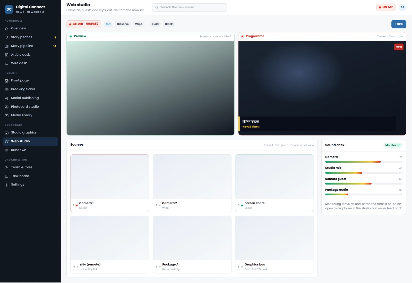Click the Programme lower-third name caption
This screenshot has height=283, width=412.
coord(317,124)
